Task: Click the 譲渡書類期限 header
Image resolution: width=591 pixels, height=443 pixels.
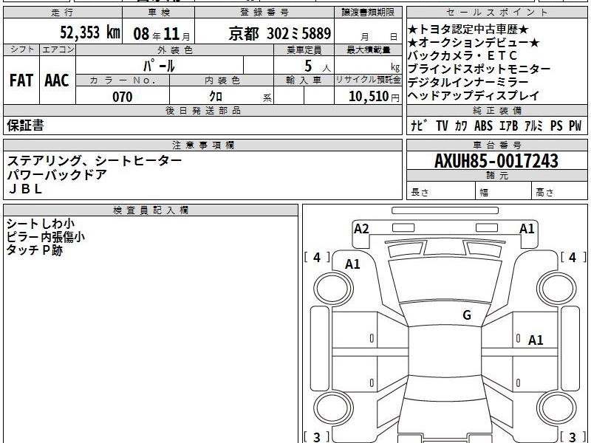Action: click(x=368, y=13)
